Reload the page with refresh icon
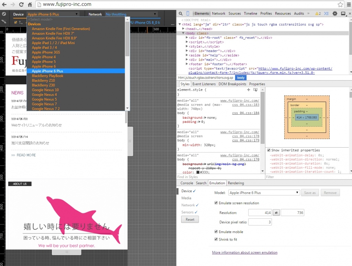The image size is (352, 266). 21,4
